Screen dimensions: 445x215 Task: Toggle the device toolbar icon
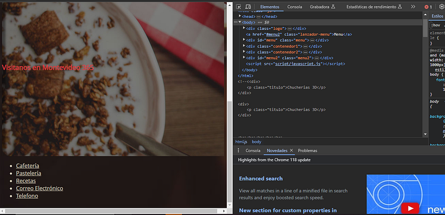[x=248, y=7]
